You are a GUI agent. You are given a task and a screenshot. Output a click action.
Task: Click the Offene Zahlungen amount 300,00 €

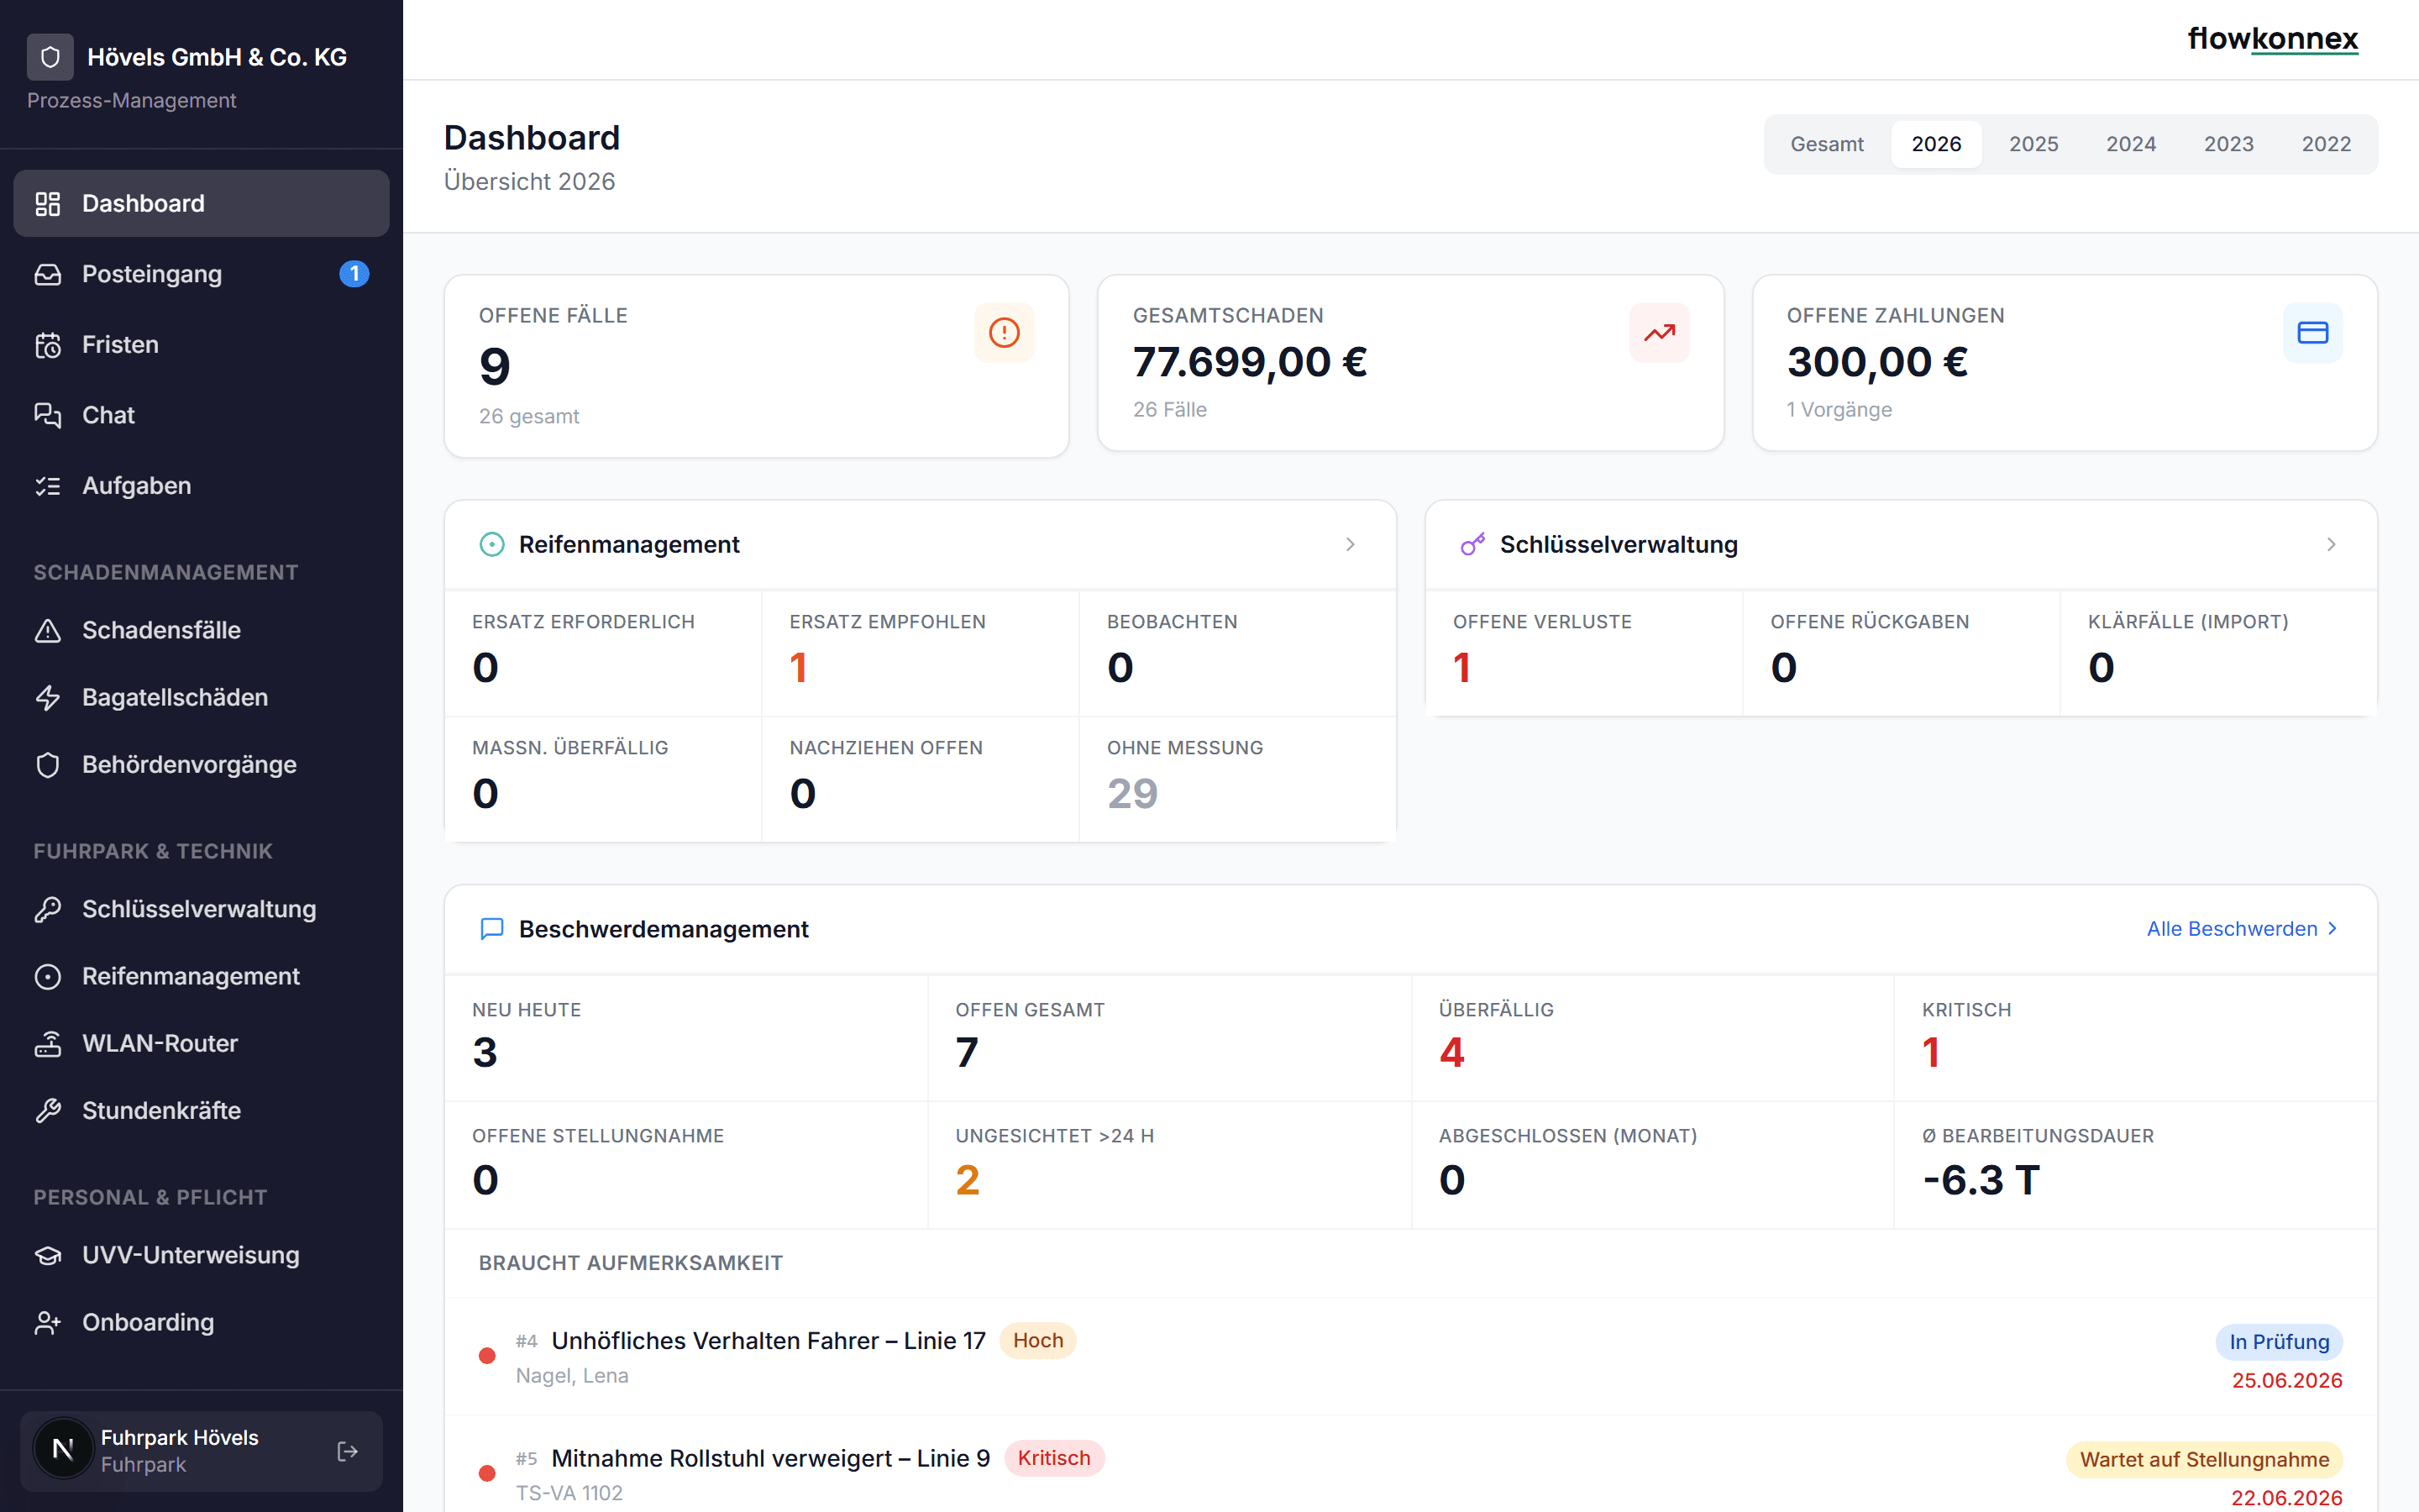pyautogui.click(x=1877, y=362)
